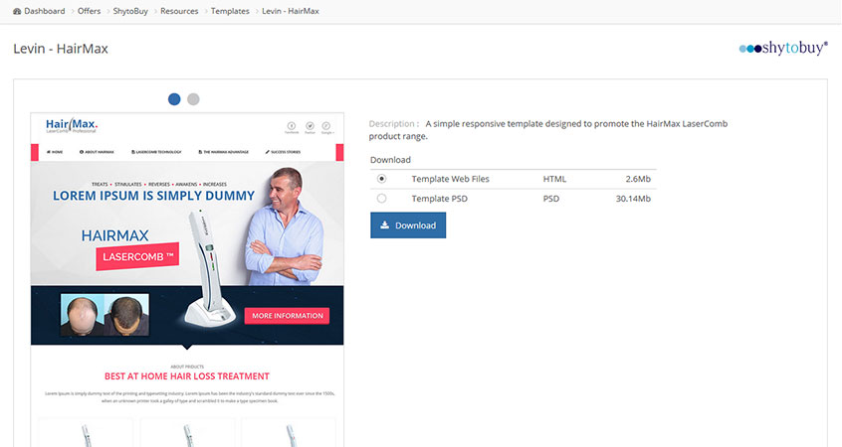The width and height of the screenshot is (842, 447).
Task: Go to Offers in the breadcrumb
Action: [x=90, y=11]
